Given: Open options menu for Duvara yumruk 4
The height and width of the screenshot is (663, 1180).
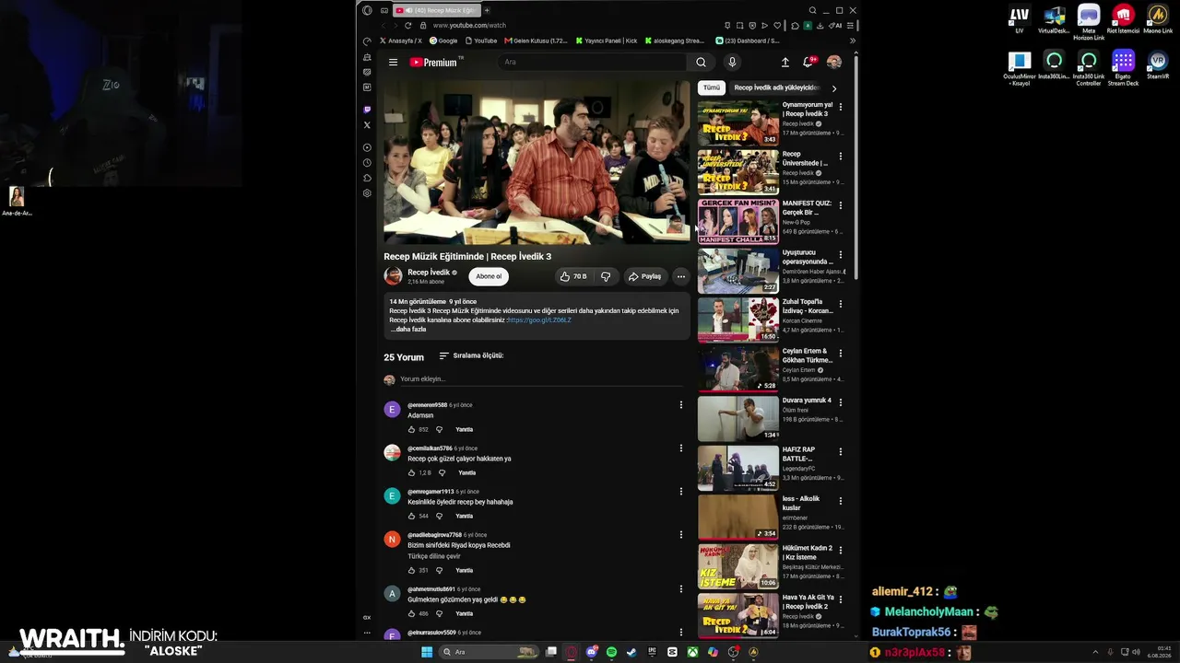Looking at the screenshot, I should pos(840,402).
